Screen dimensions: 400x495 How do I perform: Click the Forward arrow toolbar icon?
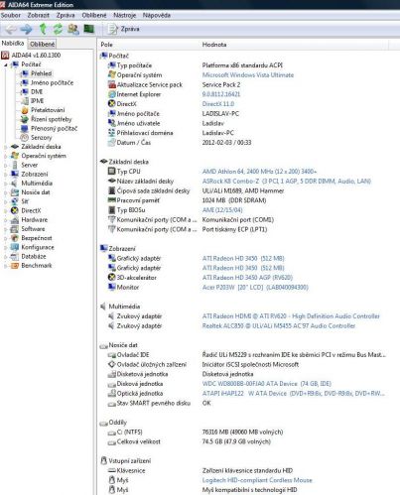[26, 29]
